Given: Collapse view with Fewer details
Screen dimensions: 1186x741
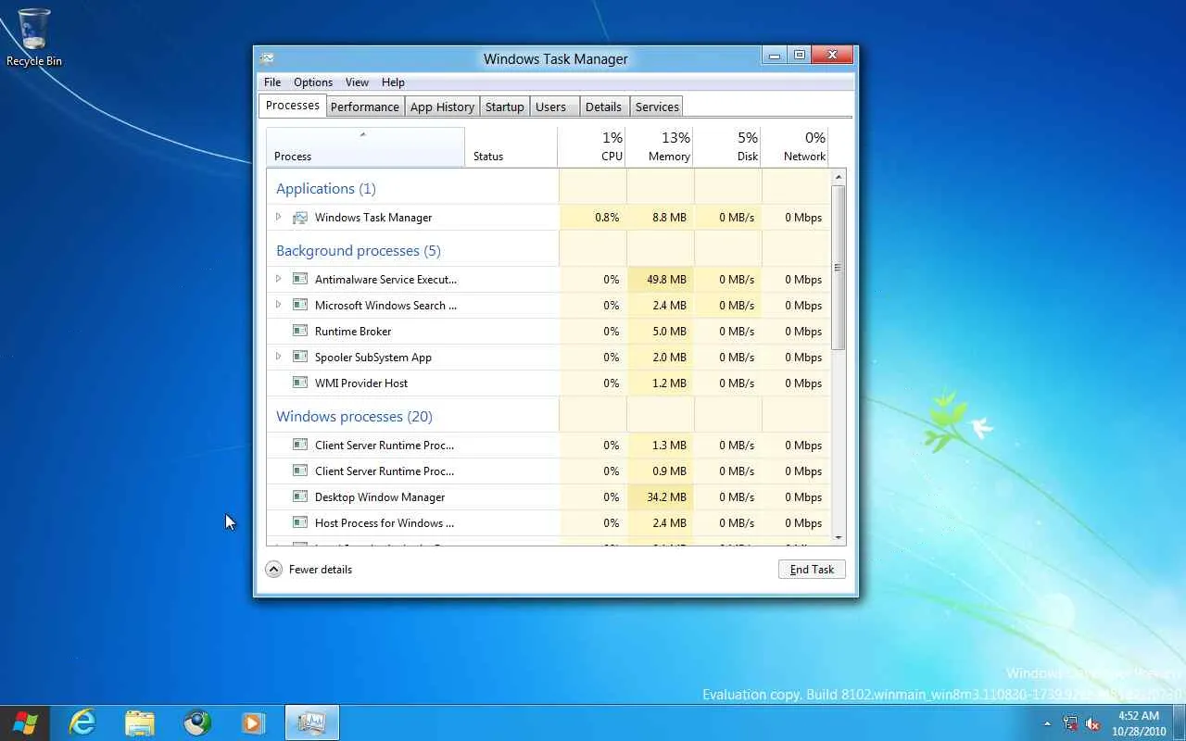Looking at the screenshot, I should [309, 570].
